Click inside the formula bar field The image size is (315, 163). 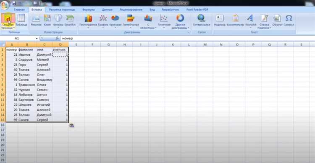pyautogui.click(x=187, y=38)
